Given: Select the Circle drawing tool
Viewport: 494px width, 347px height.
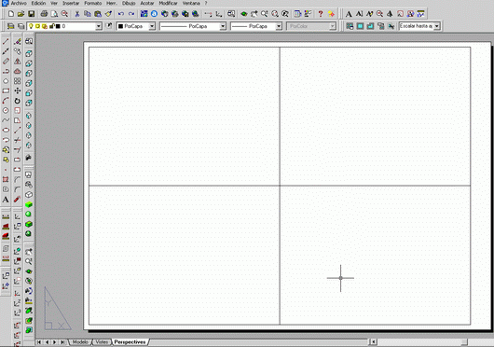Looking at the screenshot, I should 6,110.
